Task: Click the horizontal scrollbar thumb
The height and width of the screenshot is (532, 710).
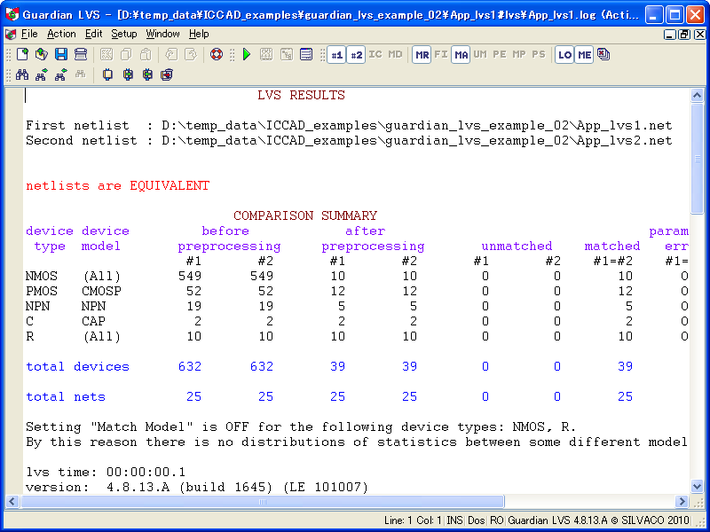Action: coord(262,501)
